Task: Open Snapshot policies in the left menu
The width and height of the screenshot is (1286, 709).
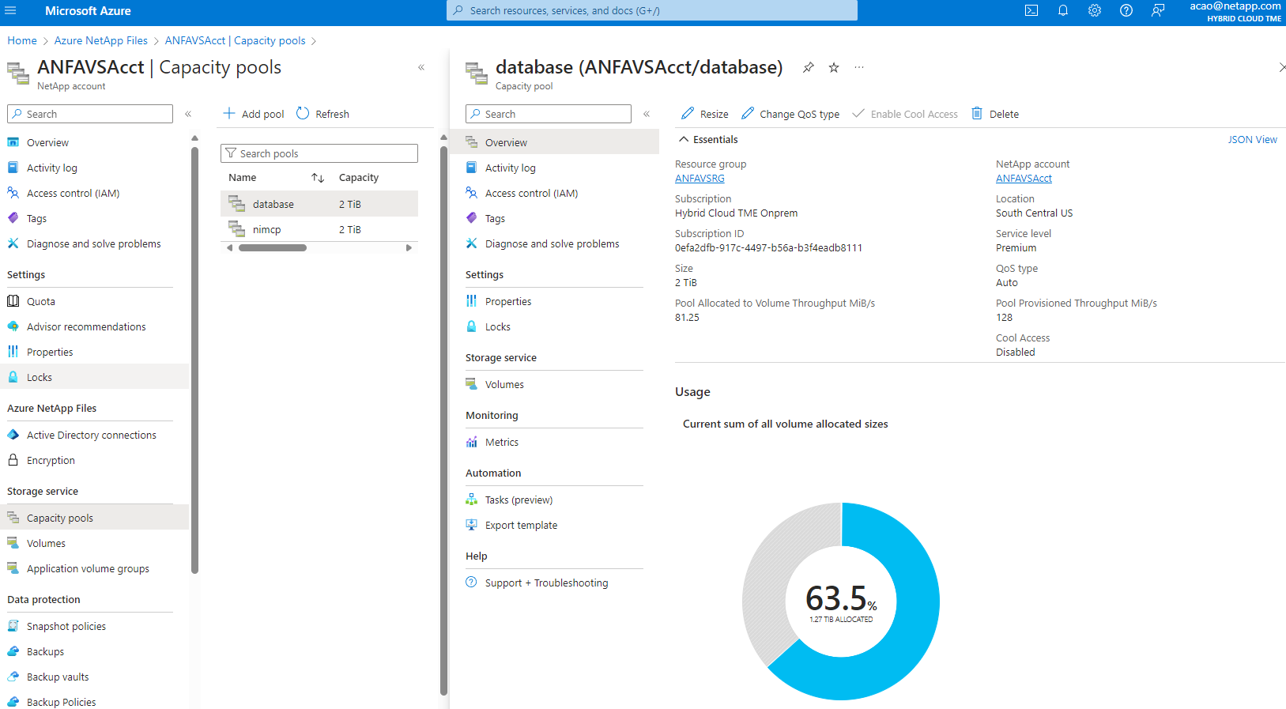Action: click(66, 627)
